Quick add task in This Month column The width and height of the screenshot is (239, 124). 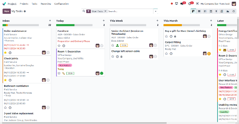point(211,21)
